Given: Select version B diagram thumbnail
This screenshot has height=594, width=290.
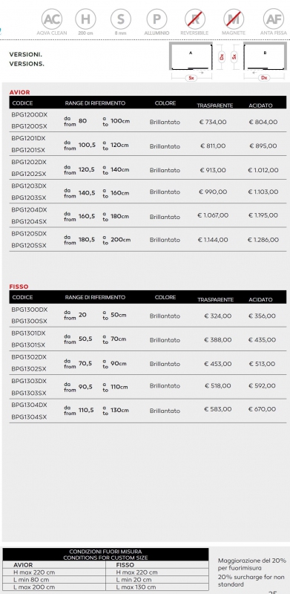Looking at the screenshot, I should tap(265, 57).
